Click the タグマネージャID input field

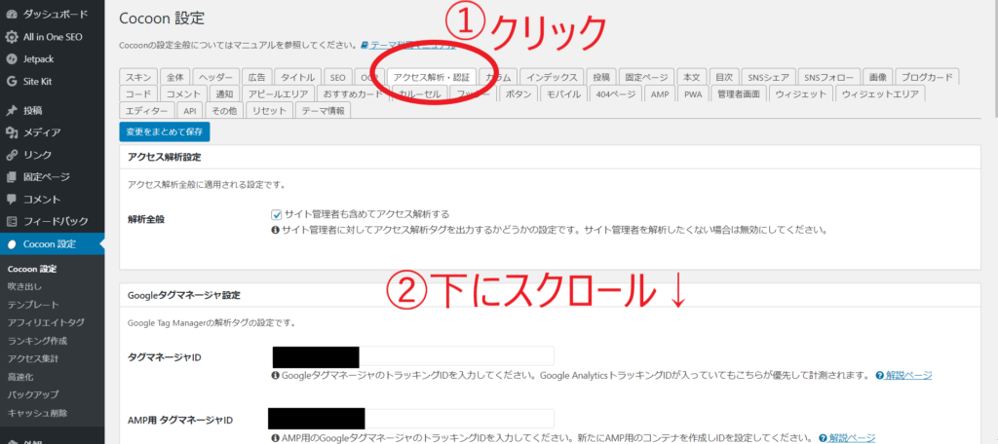coord(413,356)
